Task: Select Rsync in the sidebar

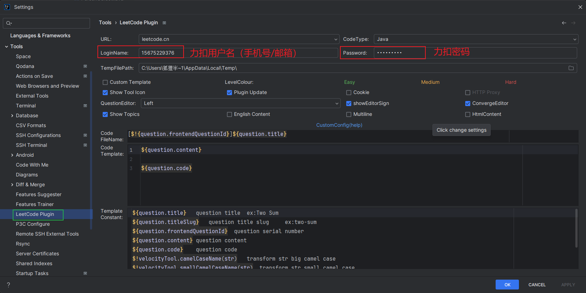Action: tap(23, 244)
